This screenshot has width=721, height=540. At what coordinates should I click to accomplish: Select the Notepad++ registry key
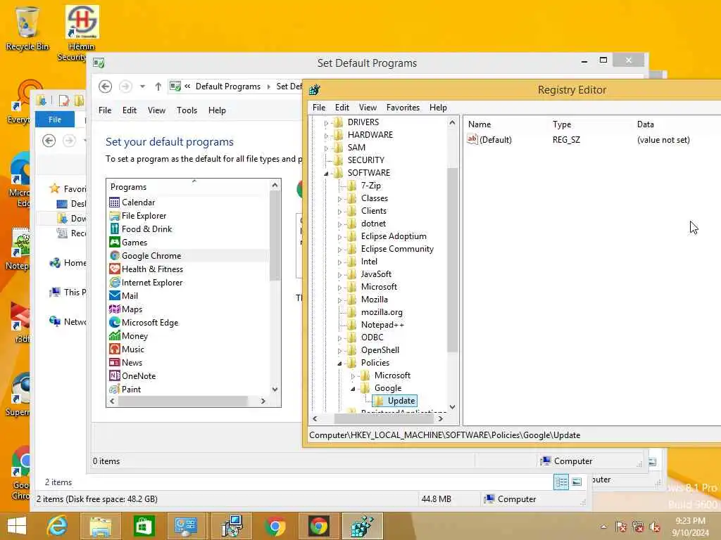(x=382, y=325)
